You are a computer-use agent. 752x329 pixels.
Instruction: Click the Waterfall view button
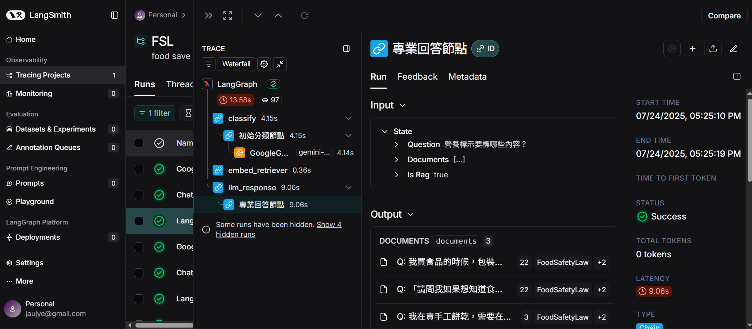[236, 64]
